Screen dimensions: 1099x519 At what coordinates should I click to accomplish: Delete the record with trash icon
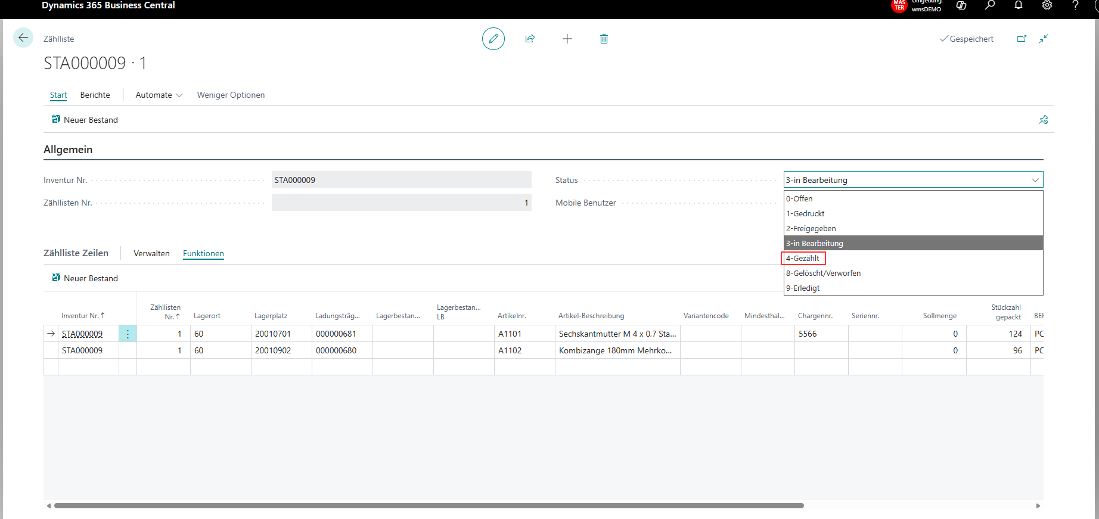pyautogui.click(x=604, y=39)
